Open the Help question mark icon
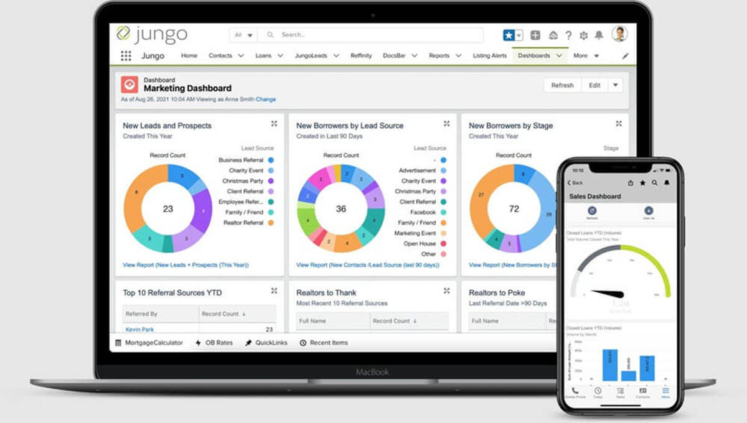The width and height of the screenshot is (747, 423). [568, 35]
